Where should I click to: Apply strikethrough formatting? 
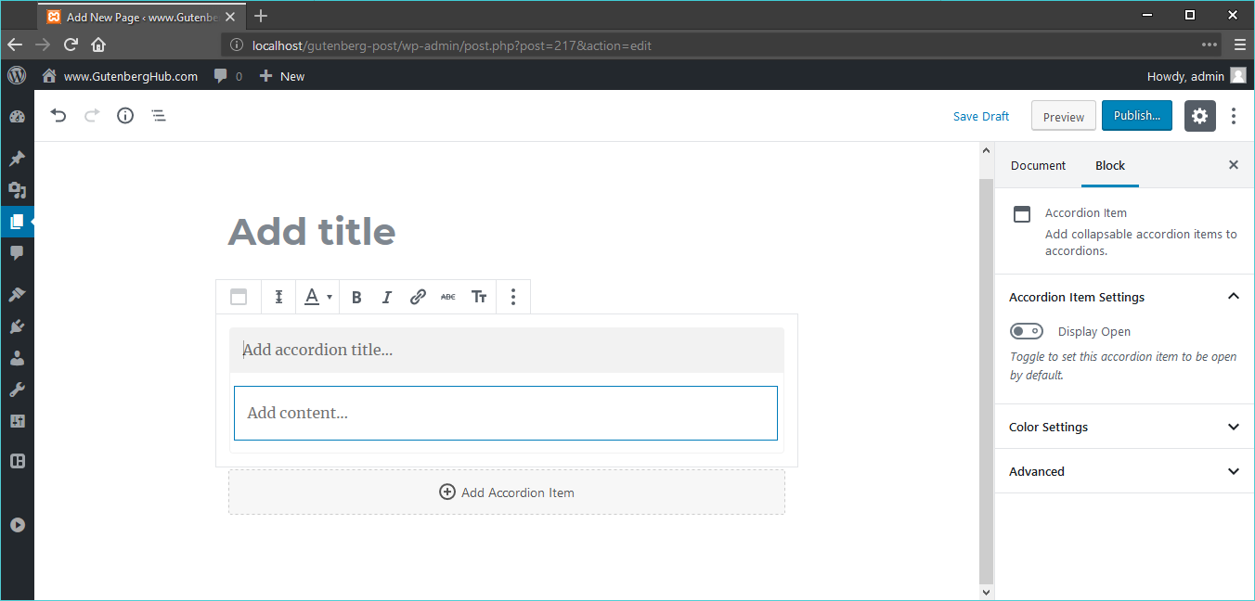click(448, 296)
